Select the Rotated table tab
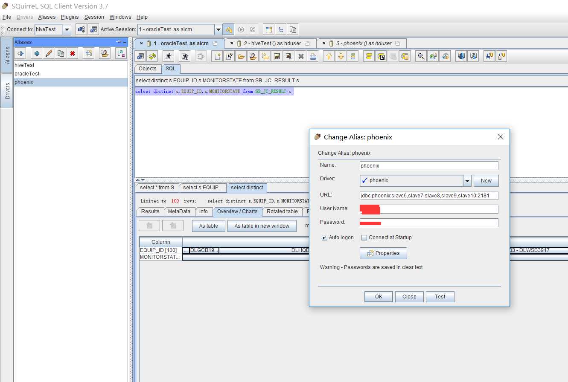 [x=282, y=211]
